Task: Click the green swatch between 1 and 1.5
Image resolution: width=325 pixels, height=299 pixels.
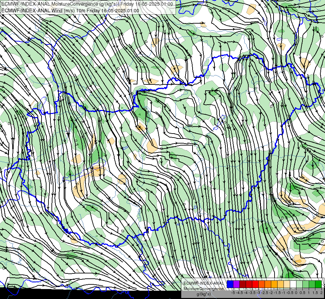Action: (306, 284)
